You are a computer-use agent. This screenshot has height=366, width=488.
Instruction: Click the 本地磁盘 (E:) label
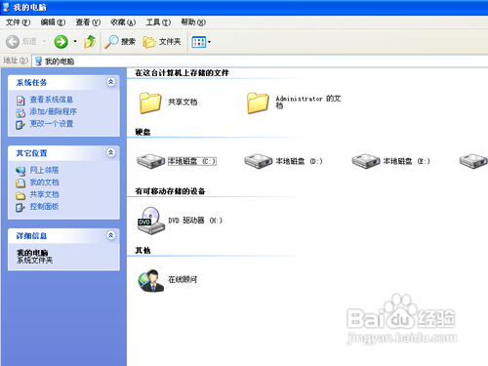407,161
